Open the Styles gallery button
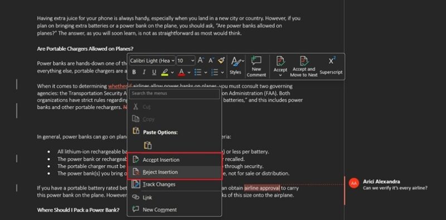The height and width of the screenshot is (220, 446). tap(235, 66)
